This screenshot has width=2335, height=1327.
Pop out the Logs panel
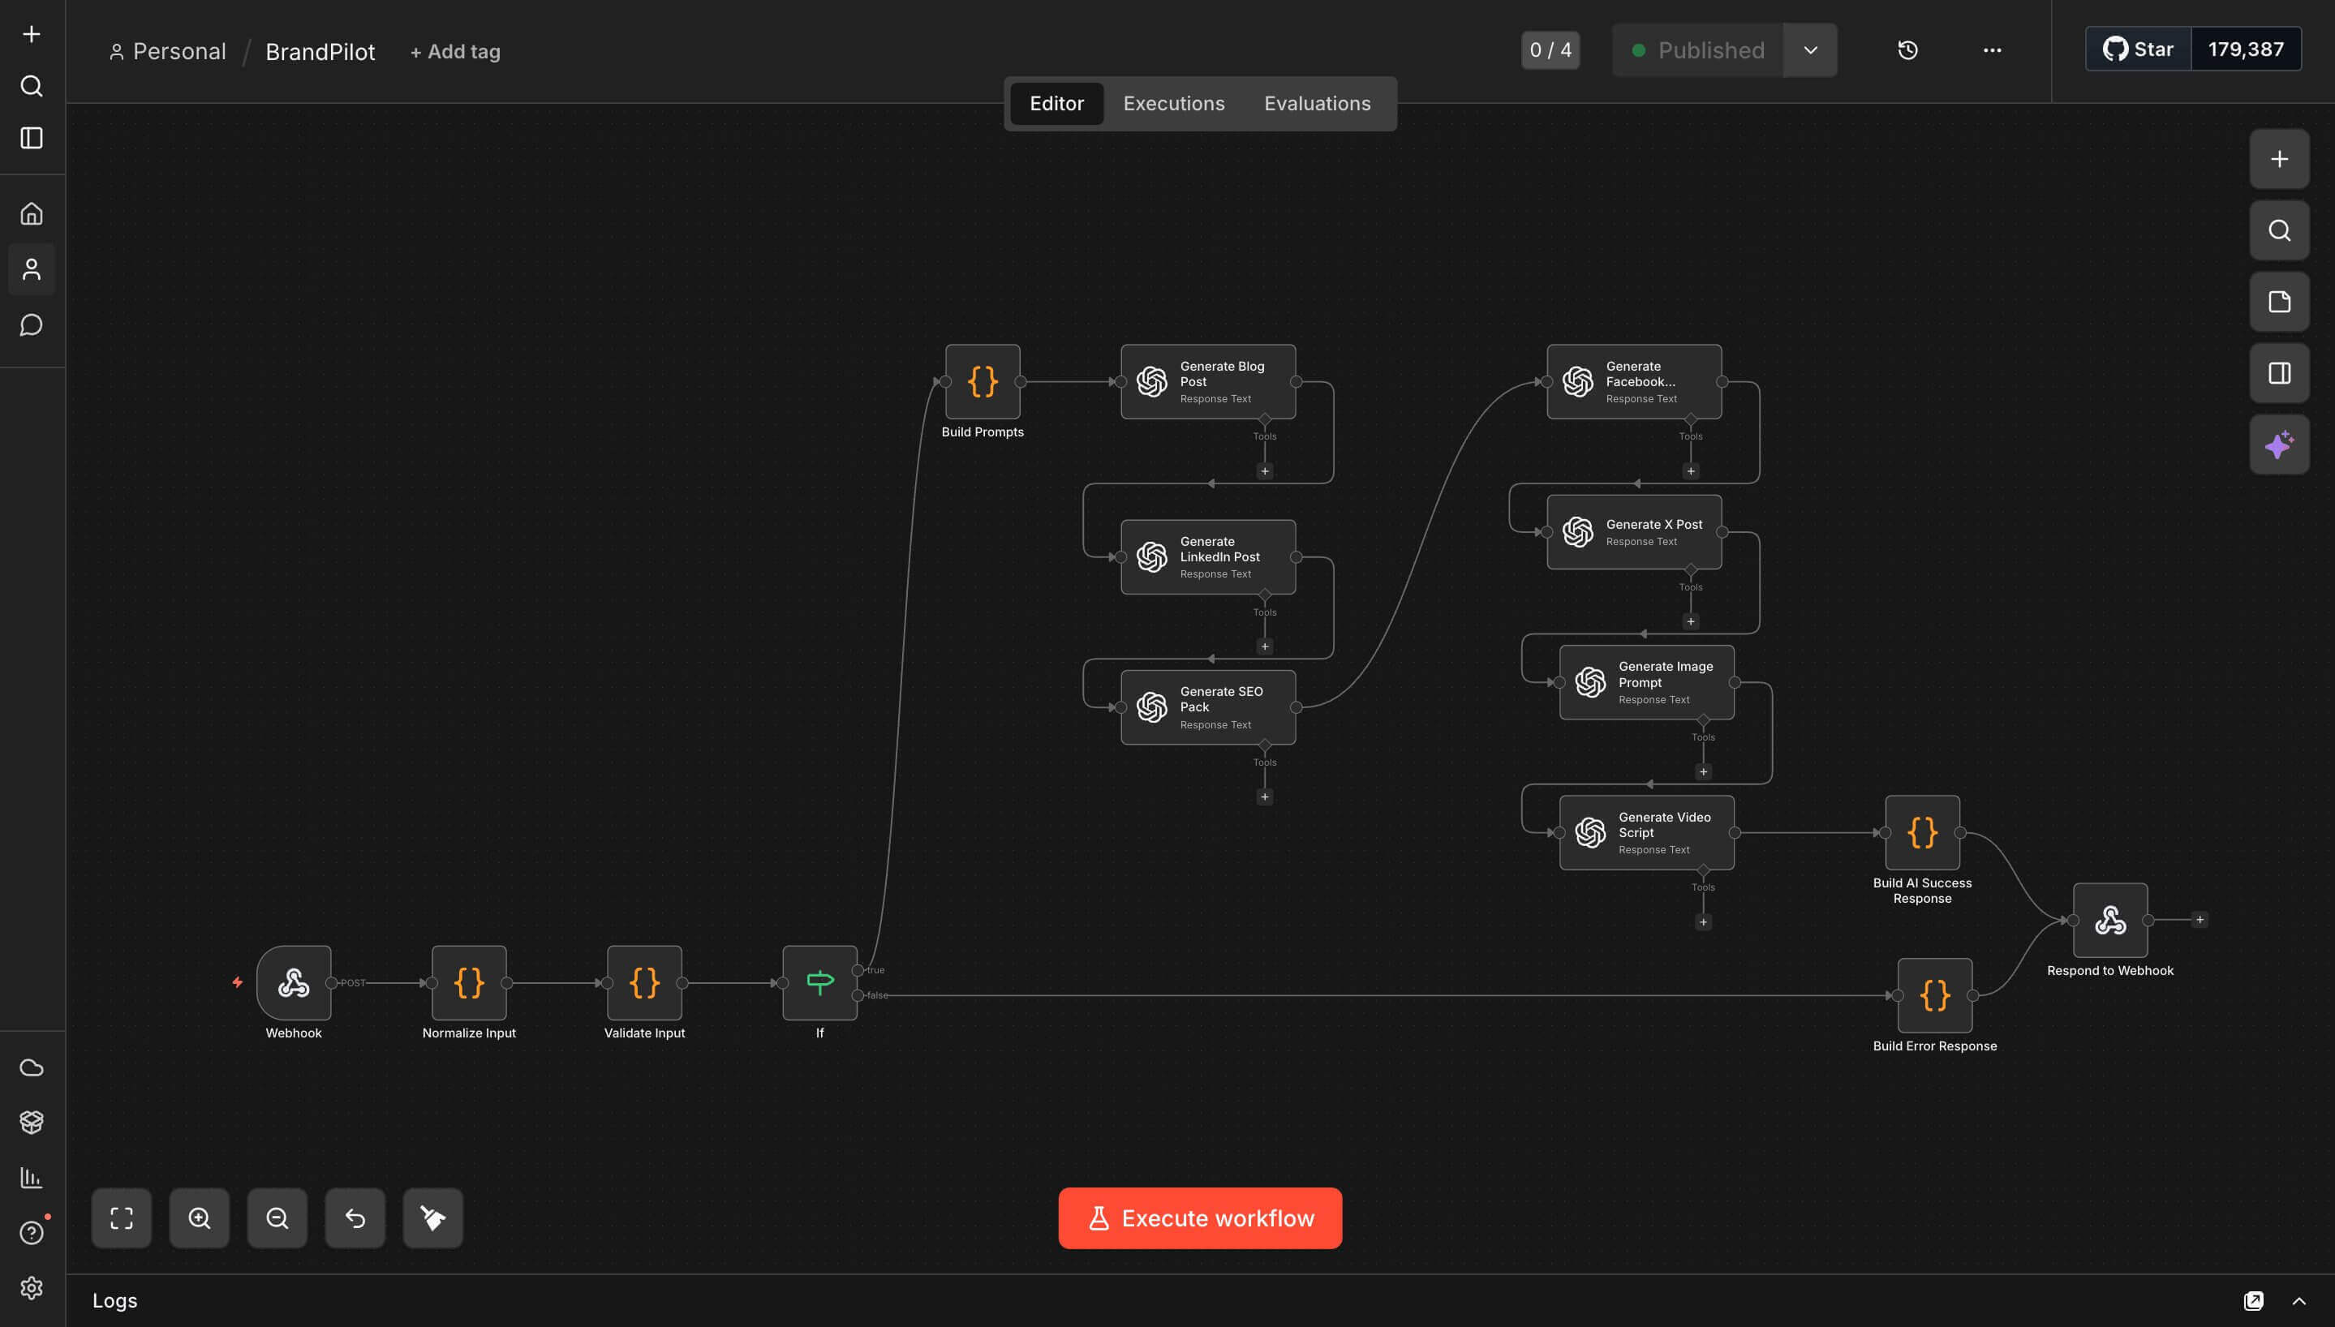click(2255, 1299)
